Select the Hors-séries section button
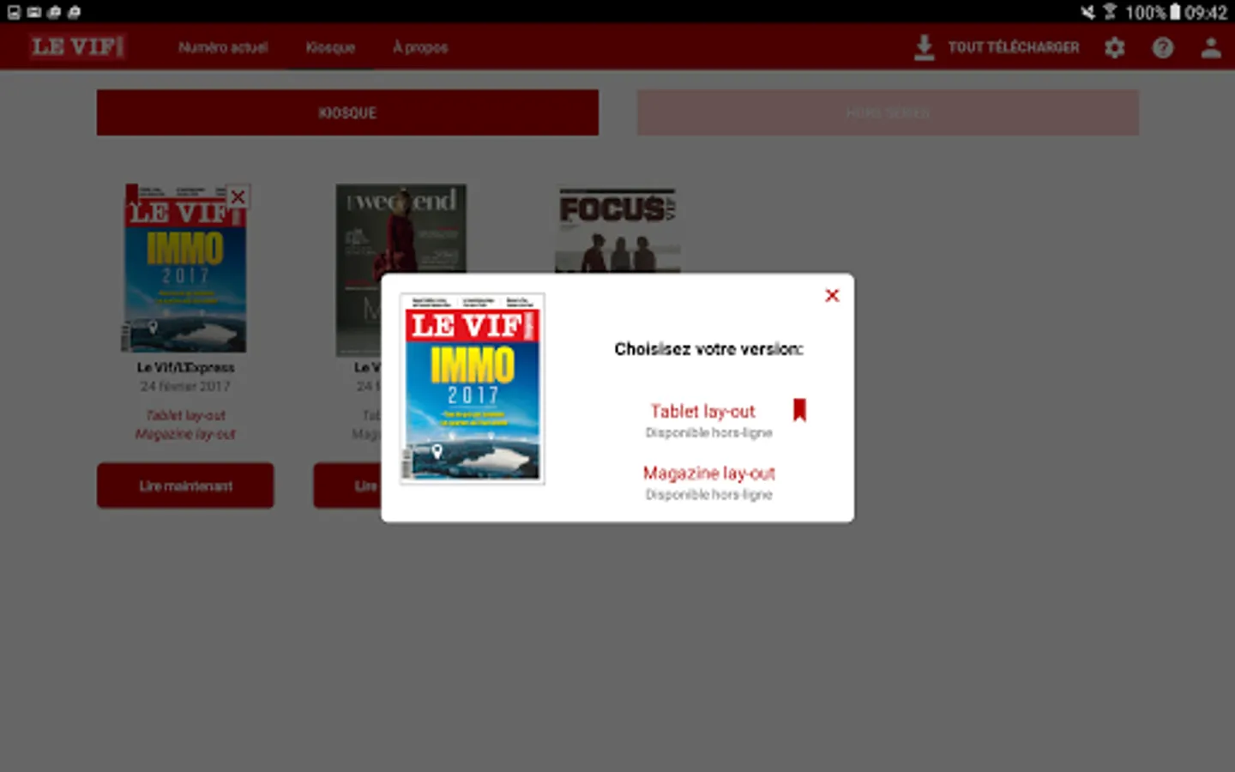The width and height of the screenshot is (1235, 772). [x=888, y=112]
